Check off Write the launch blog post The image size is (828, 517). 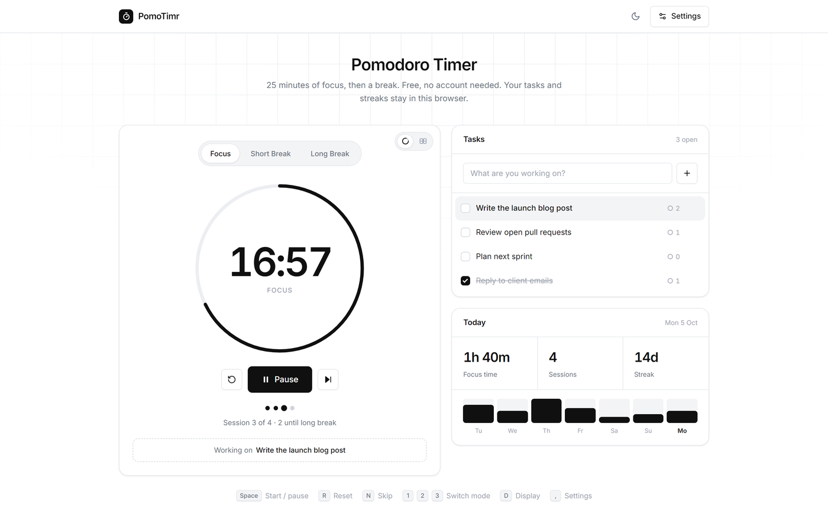point(465,208)
